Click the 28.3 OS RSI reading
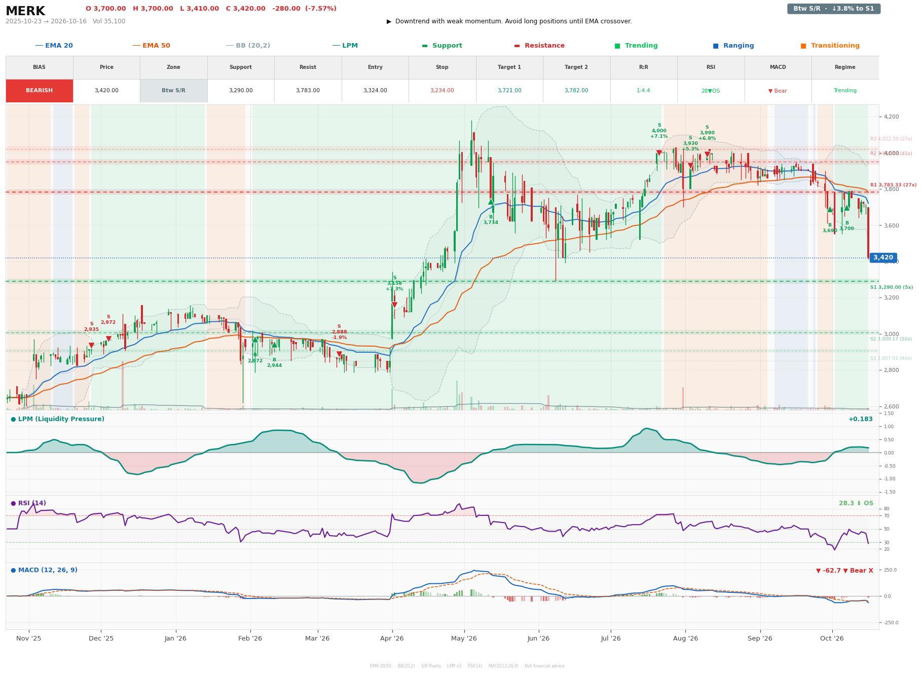The width and height of the screenshot is (922, 674). tap(856, 503)
